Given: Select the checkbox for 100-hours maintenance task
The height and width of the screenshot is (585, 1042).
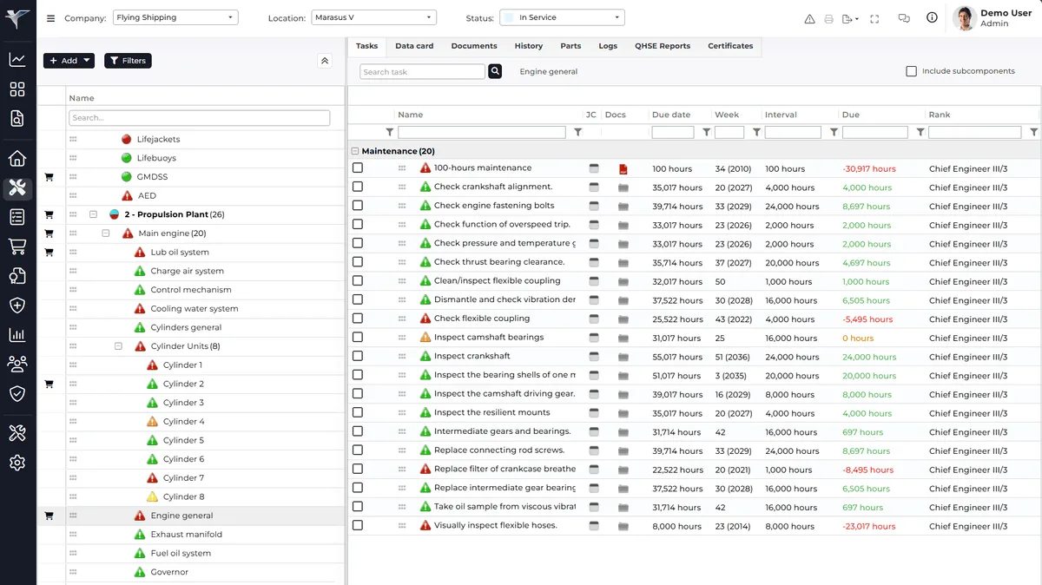Looking at the screenshot, I should coord(356,168).
